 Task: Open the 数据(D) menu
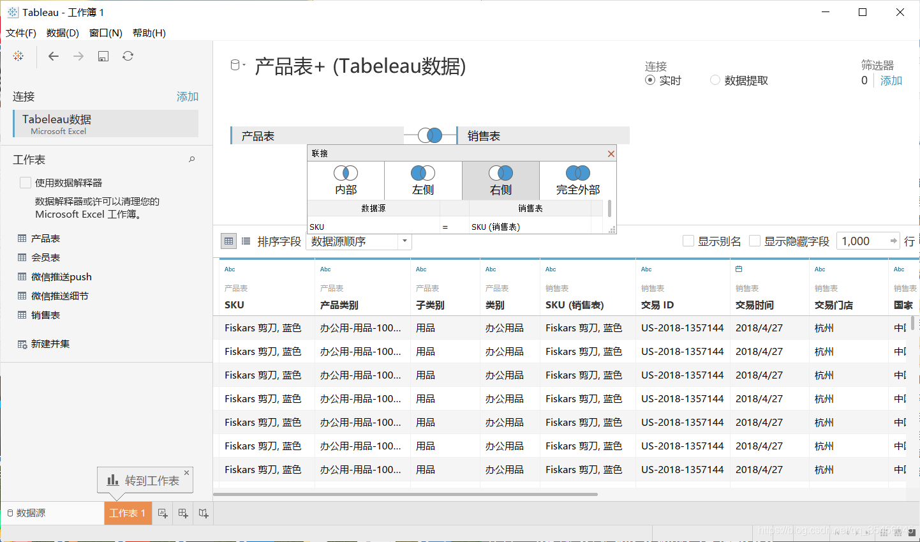click(x=63, y=33)
